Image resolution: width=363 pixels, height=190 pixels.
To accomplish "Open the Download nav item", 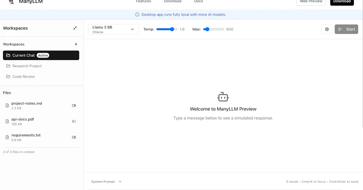I will coord(173,1).
